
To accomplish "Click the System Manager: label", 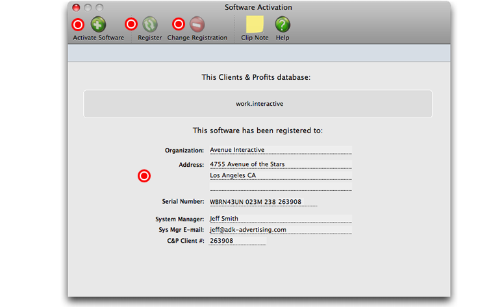I will point(180,219).
